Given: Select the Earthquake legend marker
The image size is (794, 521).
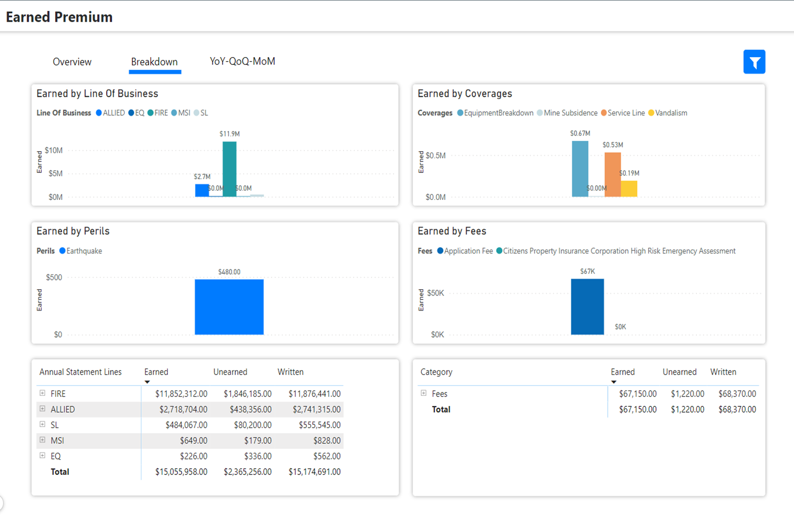Looking at the screenshot, I should tap(63, 251).
